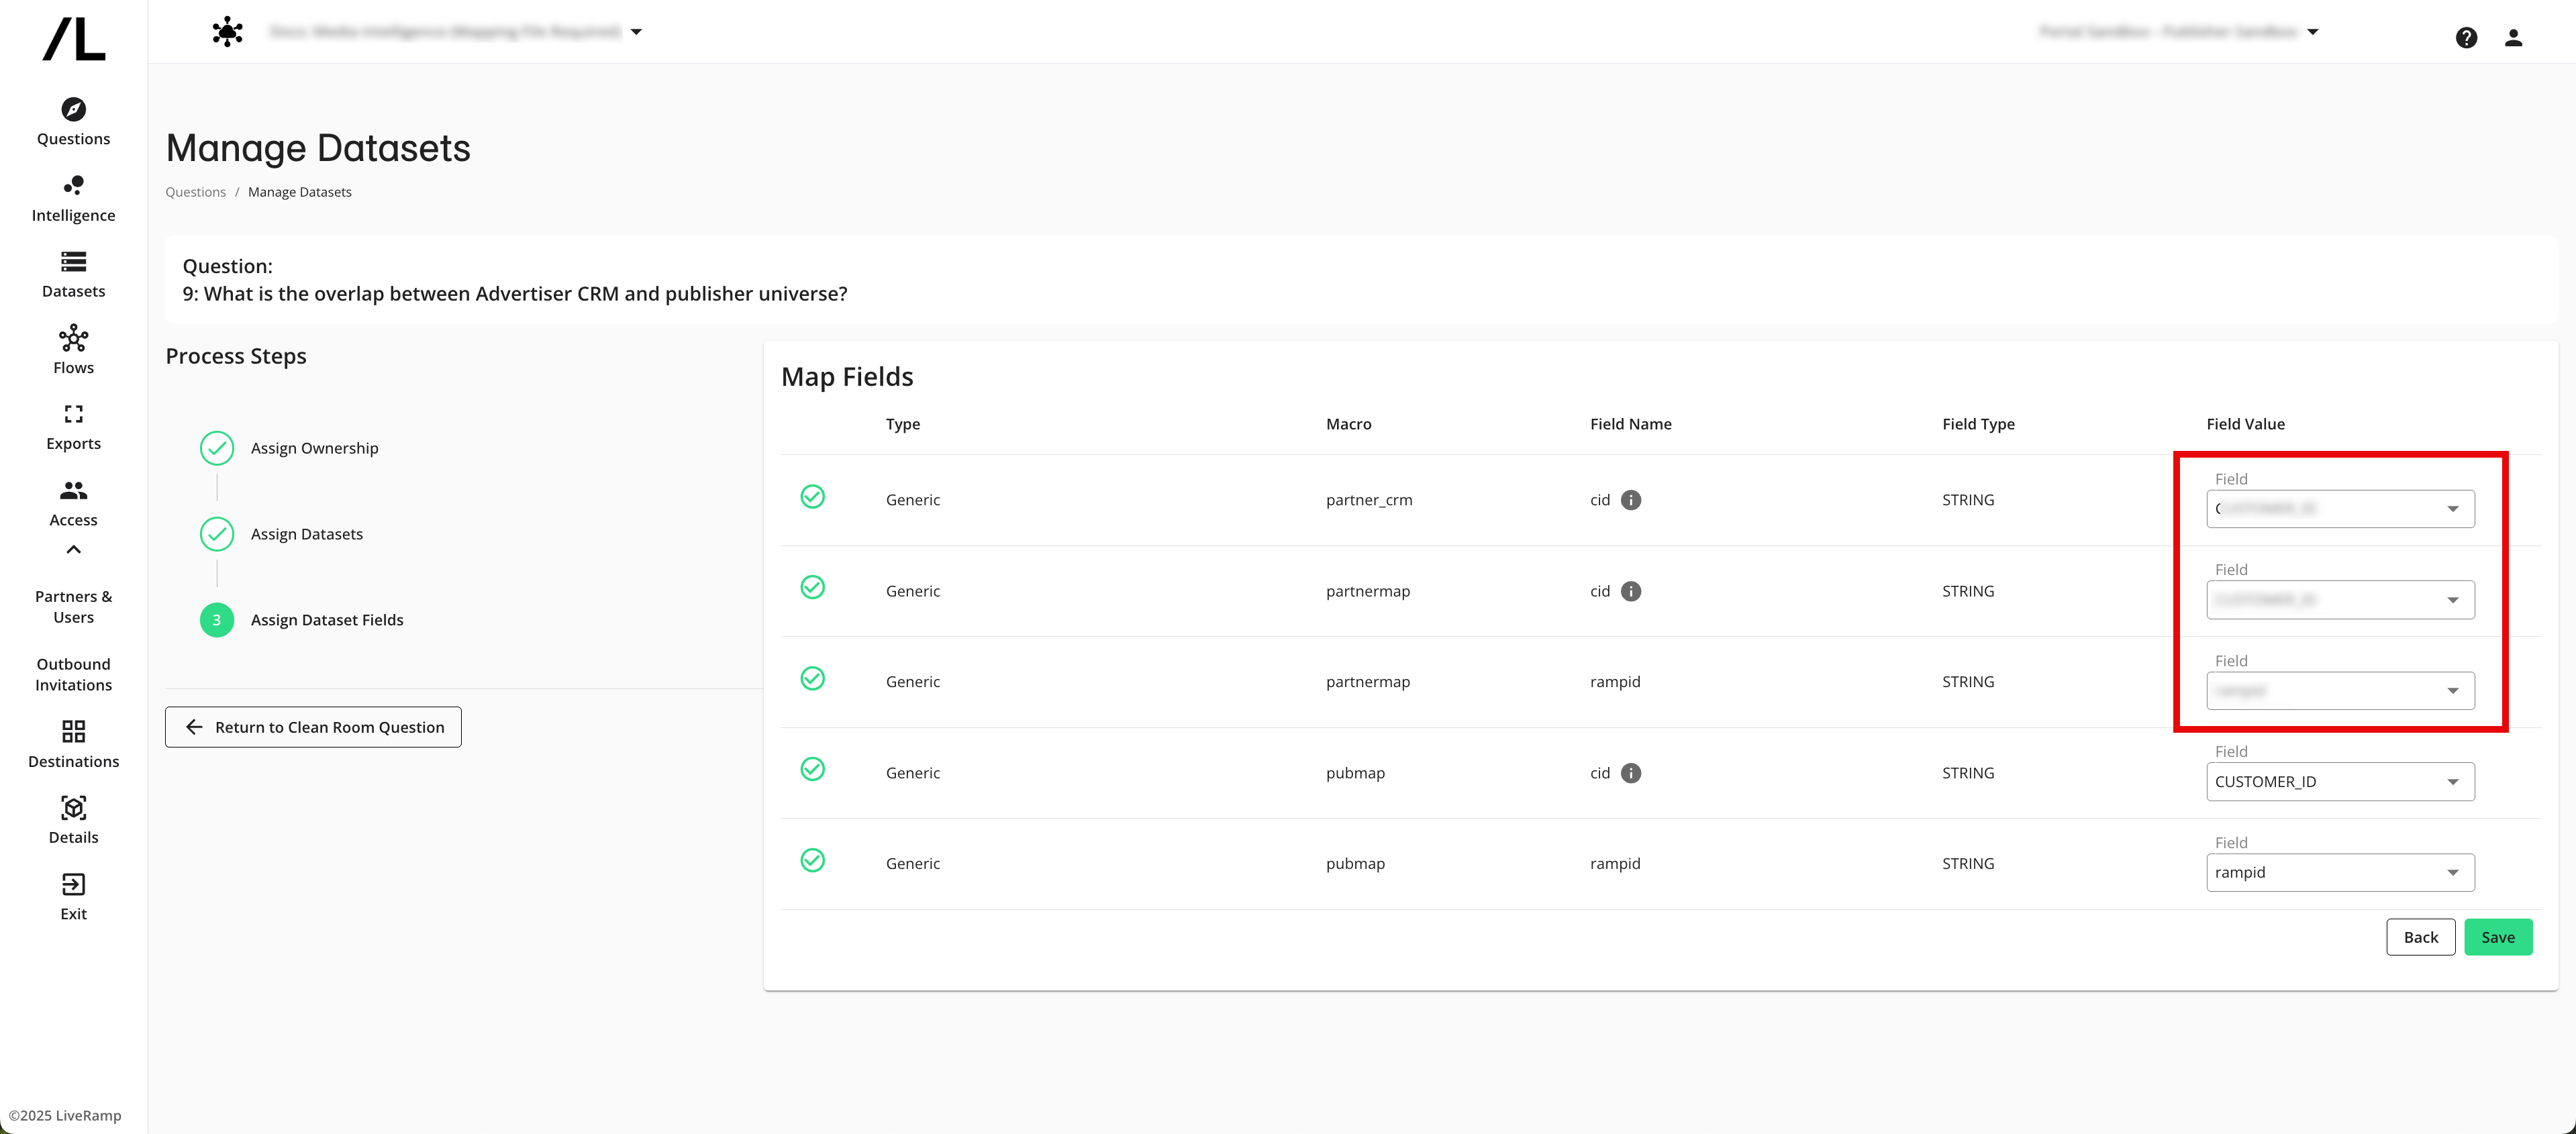Click the Save button
Screen dimensions: 2576x1134
click(x=2499, y=937)
